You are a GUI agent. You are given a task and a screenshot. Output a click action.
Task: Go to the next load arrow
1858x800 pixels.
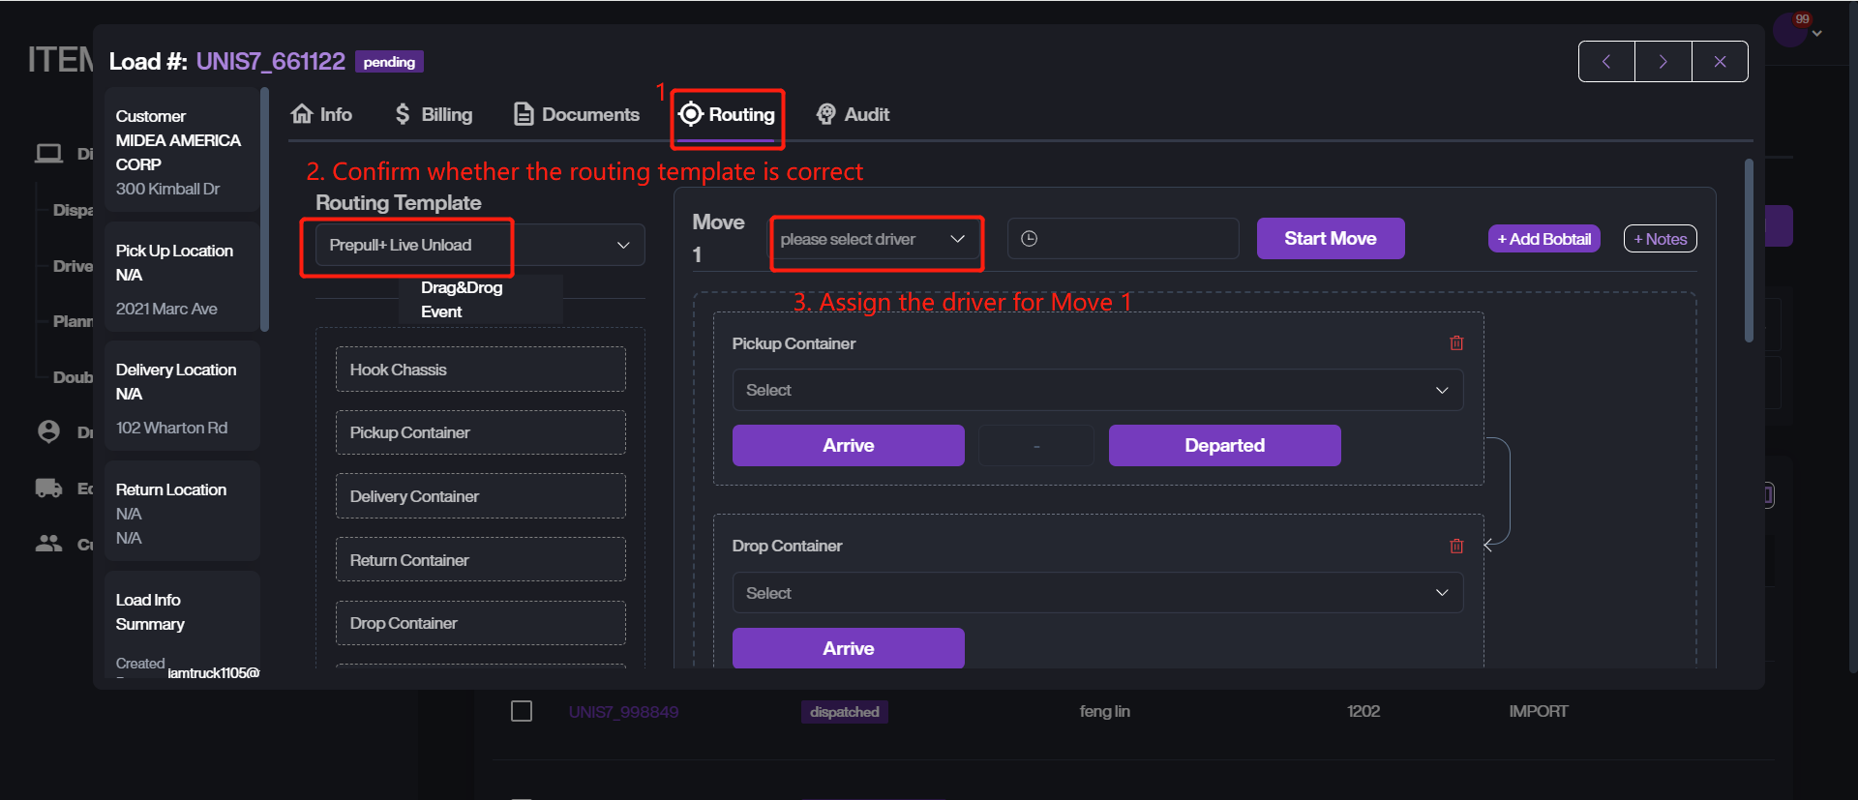coord(1663,62)
